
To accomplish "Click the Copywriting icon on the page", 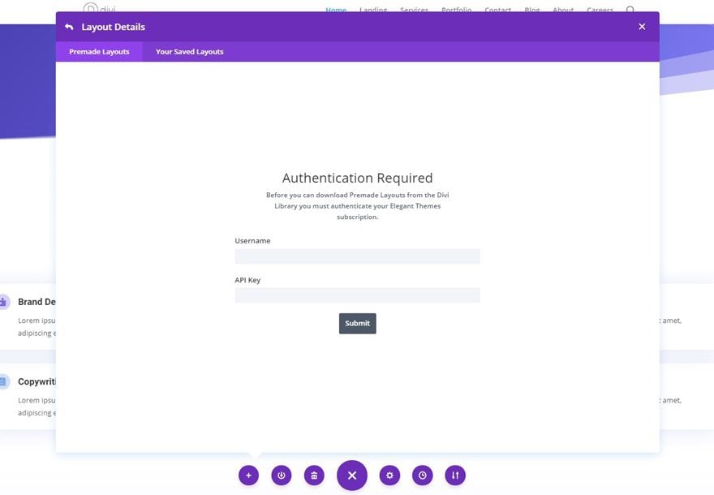I will pos(3,381).
